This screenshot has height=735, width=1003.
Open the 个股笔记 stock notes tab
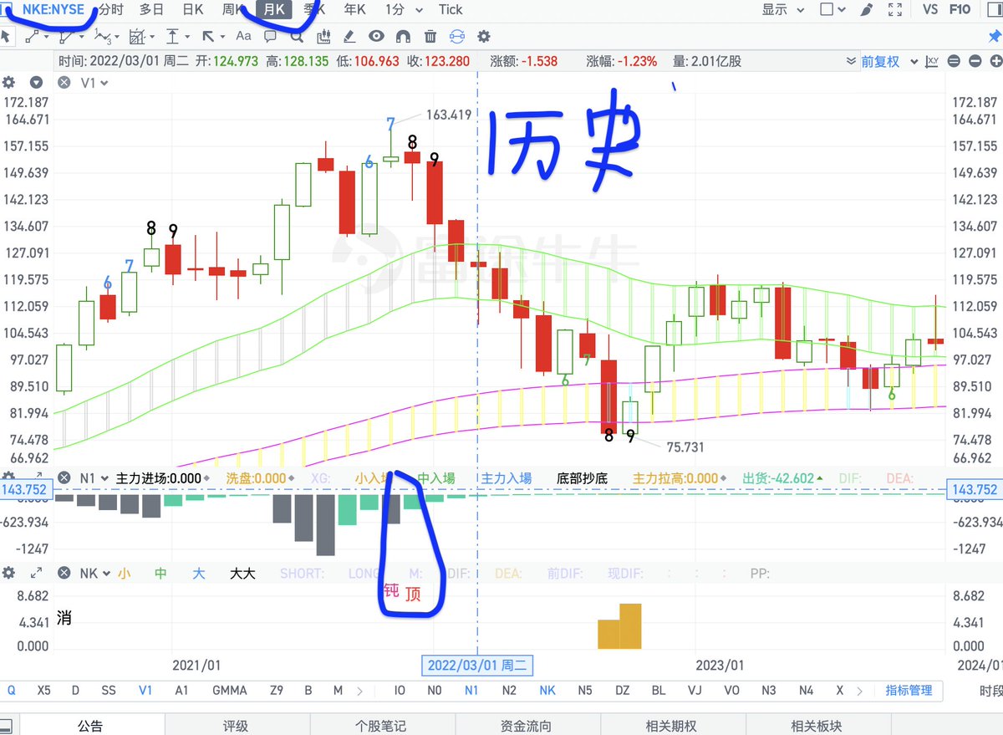[381, 726]
